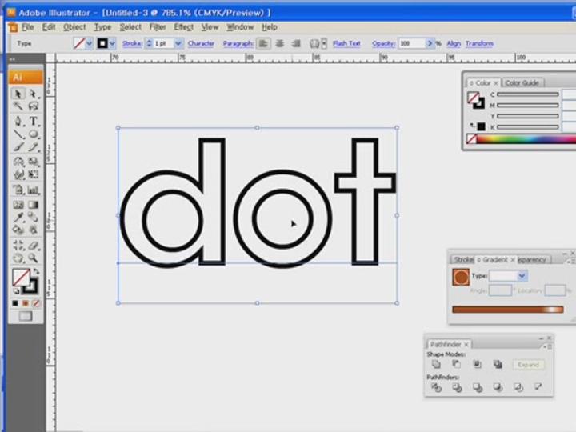
Task: Click the first Shape Modes icon in Pathfinder
Action: [x=436, y=365]
